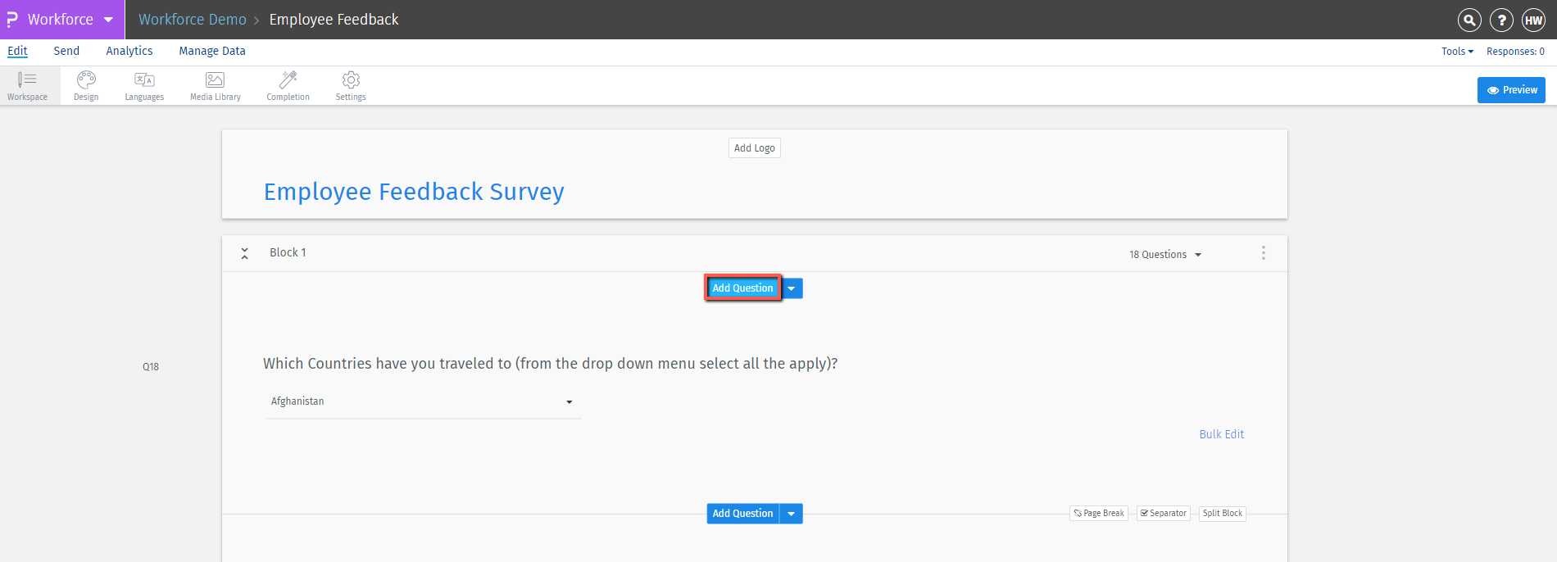Viewport: 1557px width, 562px height.
Task: Open arrow next to top Add Question
Action: 792,288
